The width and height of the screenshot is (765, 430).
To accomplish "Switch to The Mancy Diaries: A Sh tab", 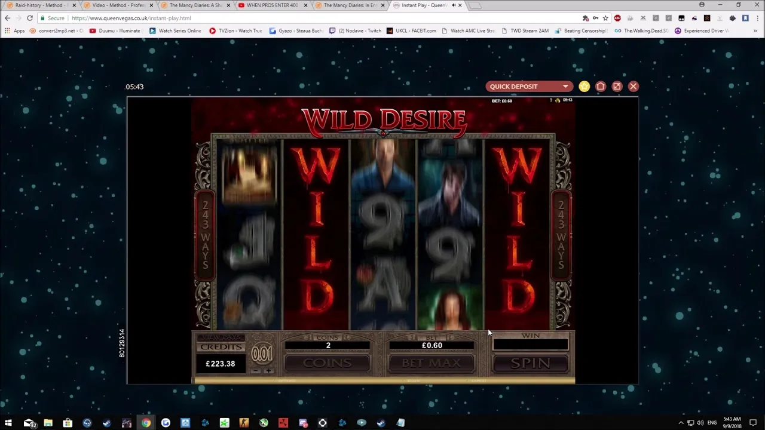I will [x=194, y=5].
